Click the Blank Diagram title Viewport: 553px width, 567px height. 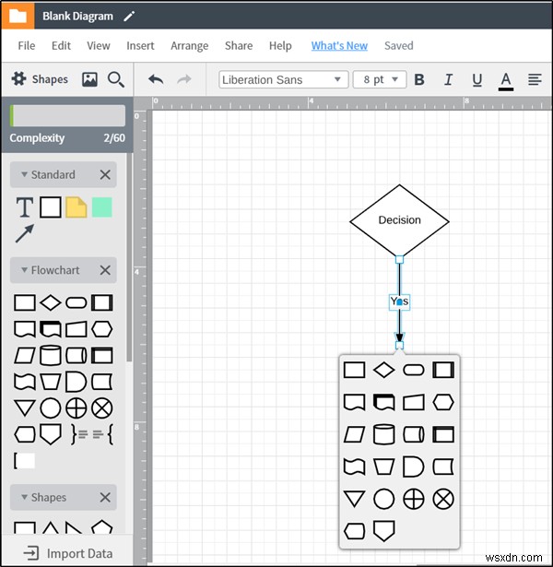(x=77, y=17)
